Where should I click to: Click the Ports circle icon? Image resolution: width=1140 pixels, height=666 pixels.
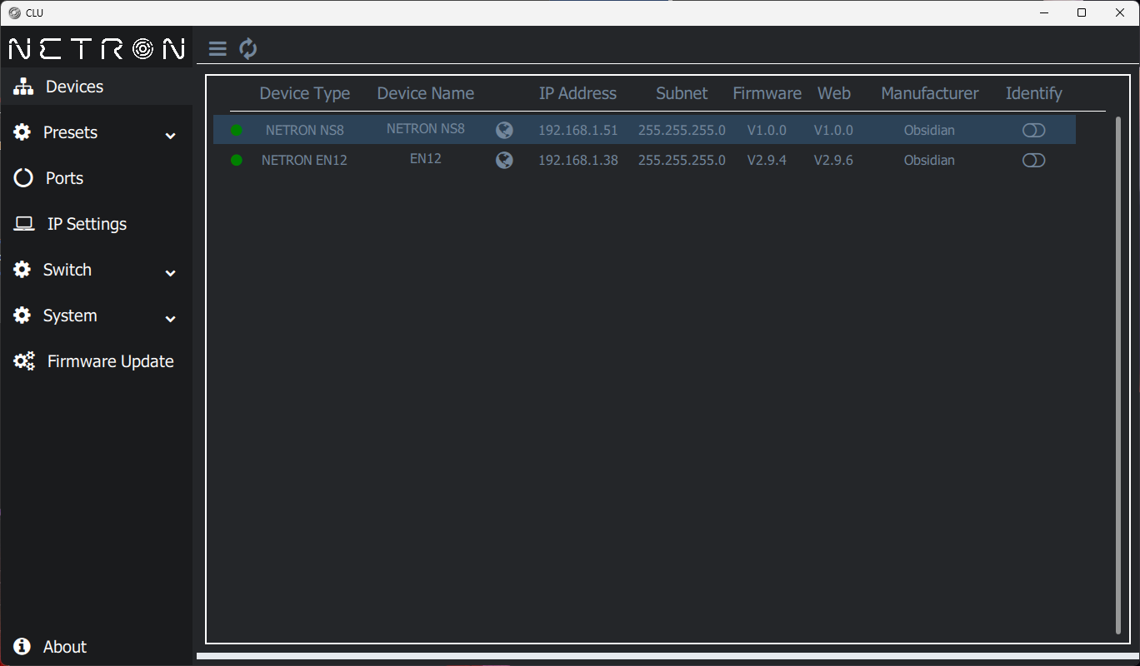pos(23,178)
